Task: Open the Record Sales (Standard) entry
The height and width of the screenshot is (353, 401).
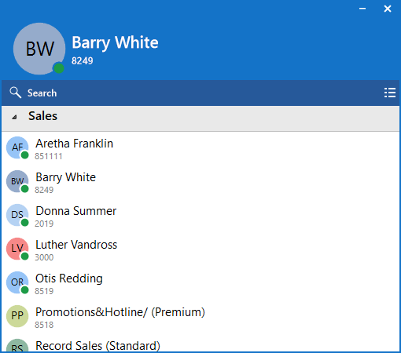Action: click(200, 345)
